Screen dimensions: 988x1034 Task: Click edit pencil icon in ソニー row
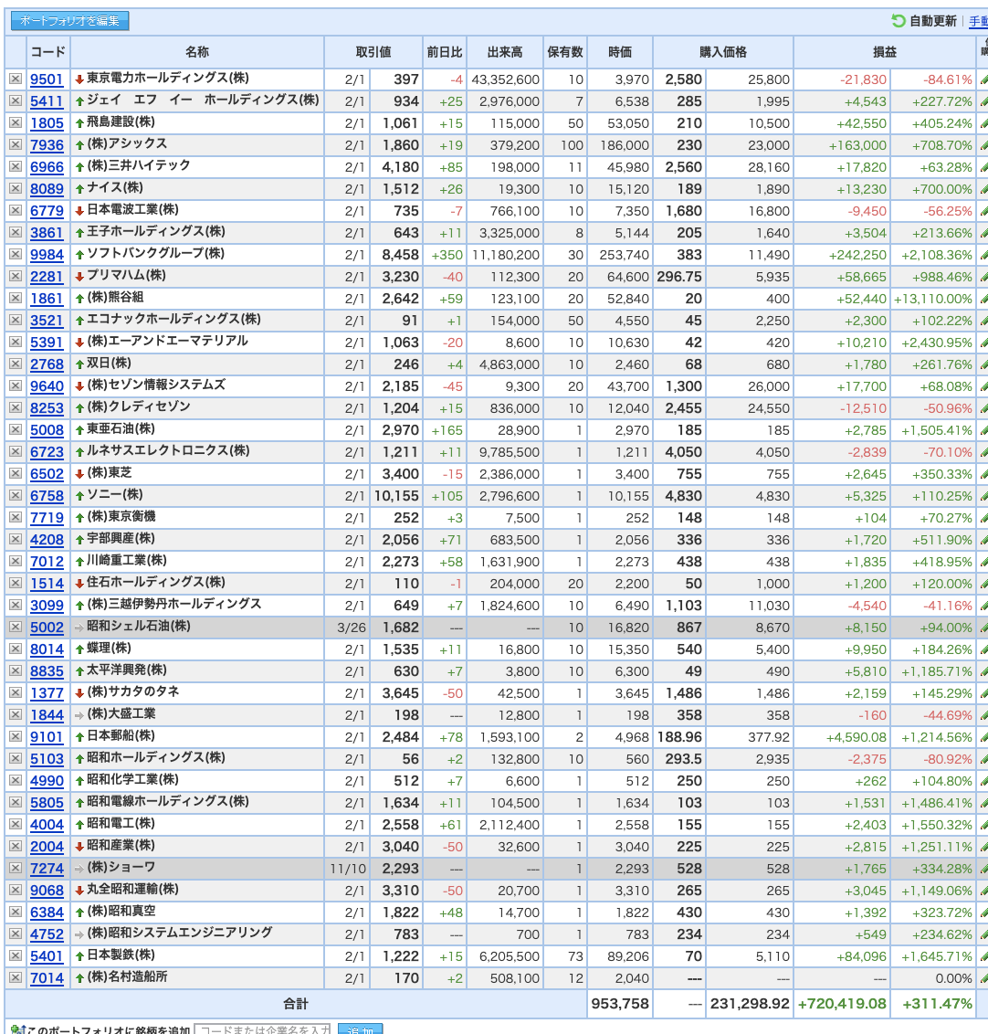point(983,496)
